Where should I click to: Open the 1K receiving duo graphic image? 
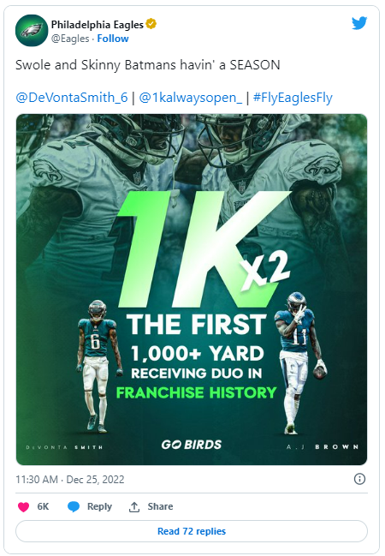point(192,290)
